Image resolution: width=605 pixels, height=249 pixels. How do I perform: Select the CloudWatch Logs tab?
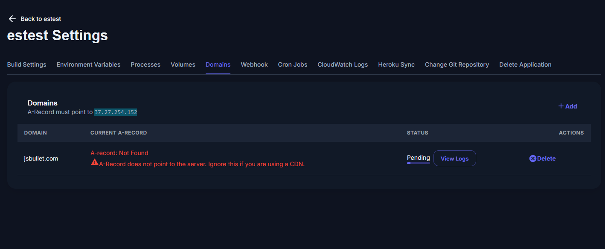point(342,64)
